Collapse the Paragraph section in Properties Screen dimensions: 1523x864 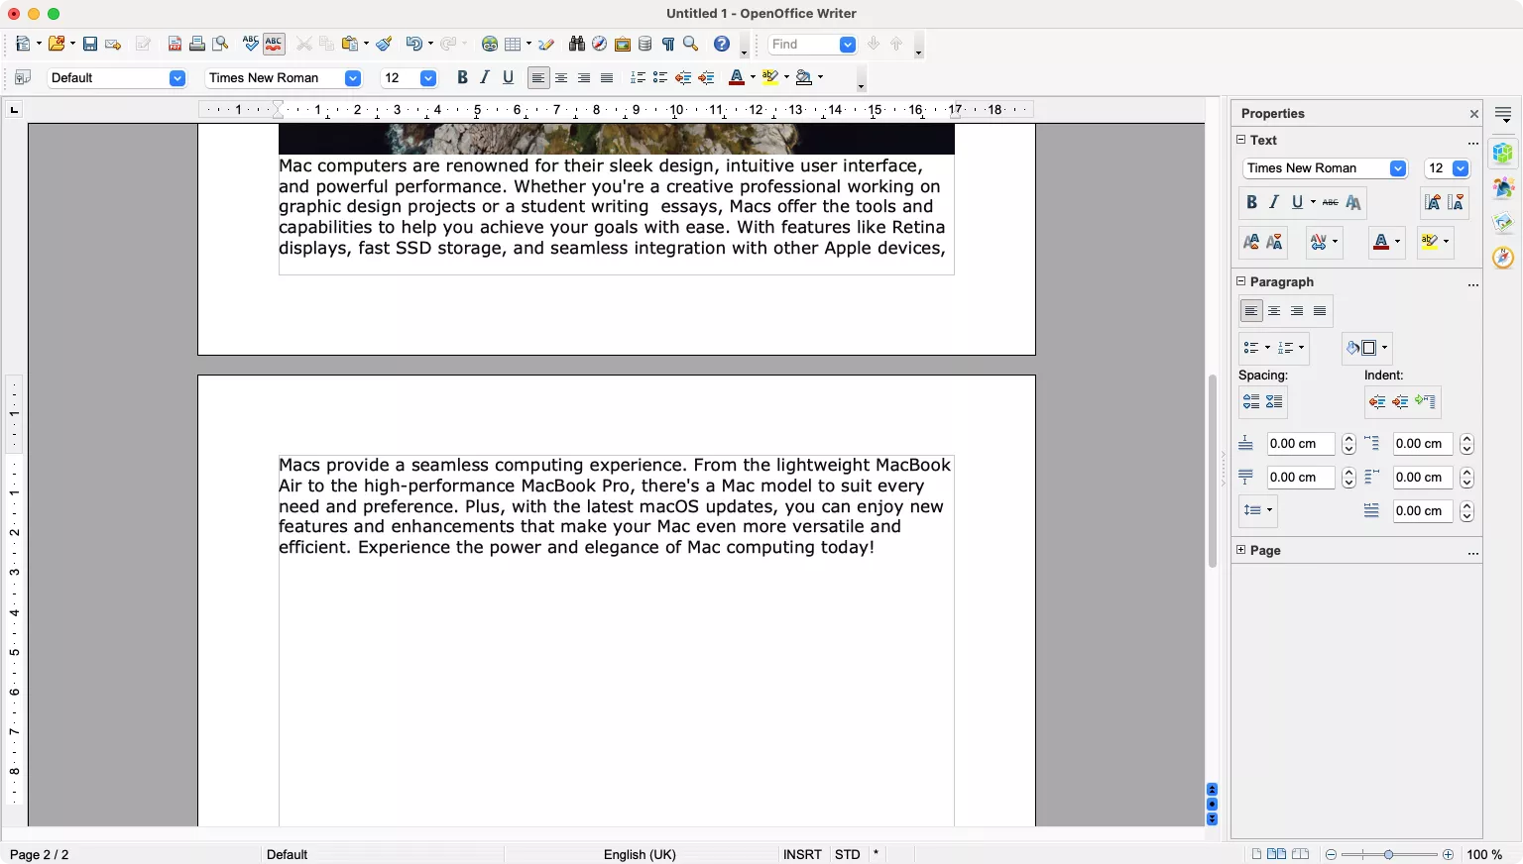(1241, 281)
